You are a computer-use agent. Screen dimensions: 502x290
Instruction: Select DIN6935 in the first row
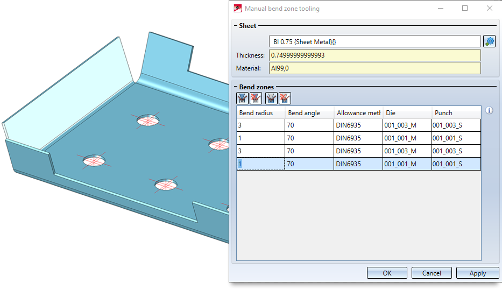(x=358, y=125)
